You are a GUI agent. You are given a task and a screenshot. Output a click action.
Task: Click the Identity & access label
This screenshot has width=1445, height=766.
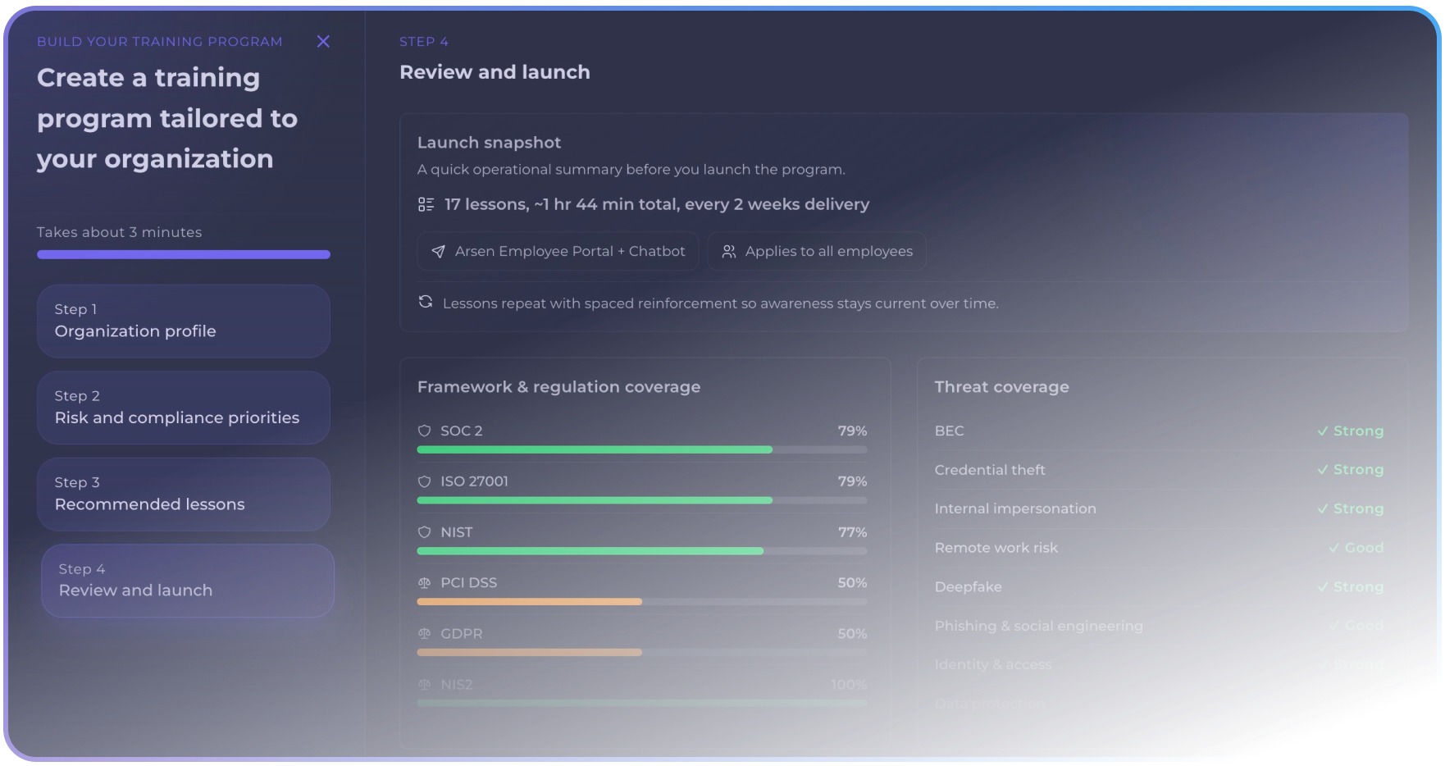(993, 664)
